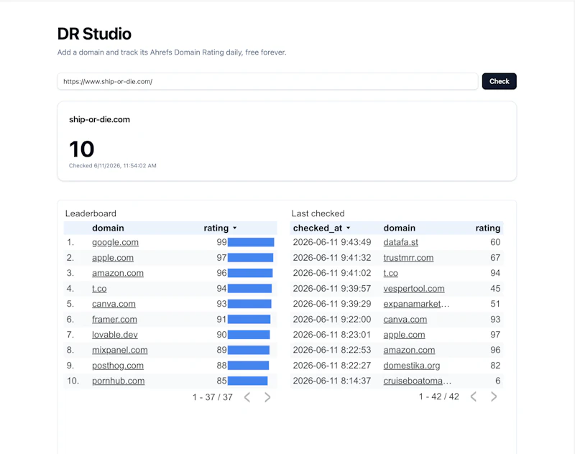
Task: Select the Checked 6/11/2026 timestamp text
Action: tap(113, 166)
